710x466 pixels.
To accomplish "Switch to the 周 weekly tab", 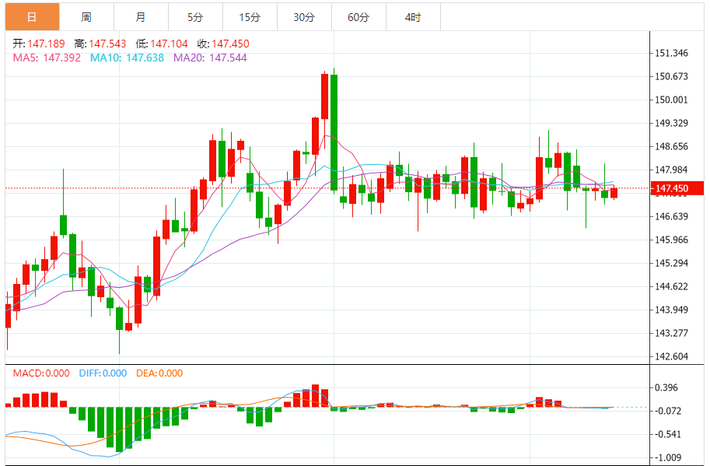I will point(86,17).
